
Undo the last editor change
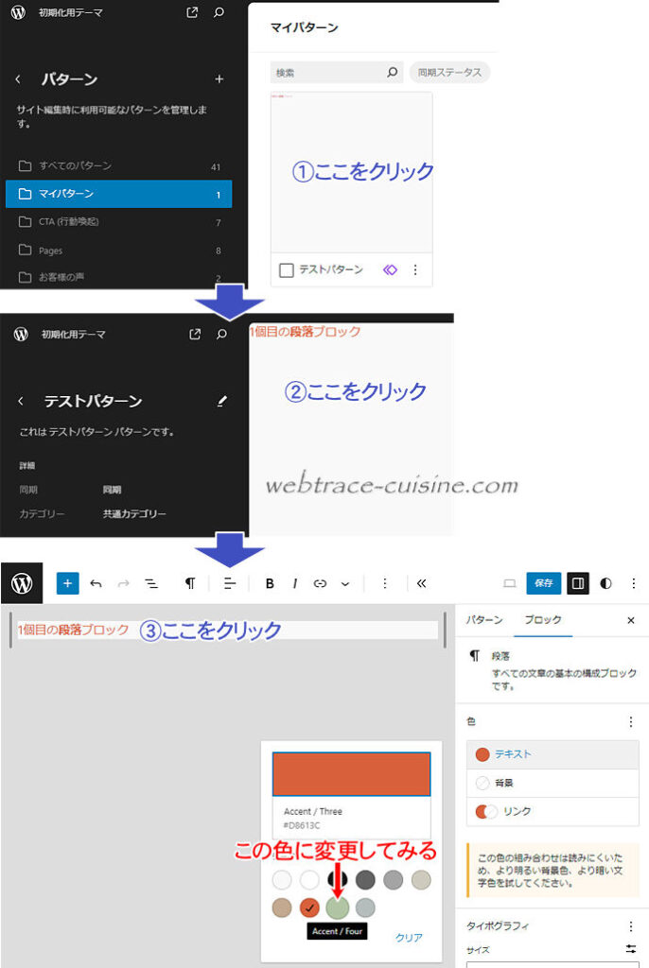96,583
